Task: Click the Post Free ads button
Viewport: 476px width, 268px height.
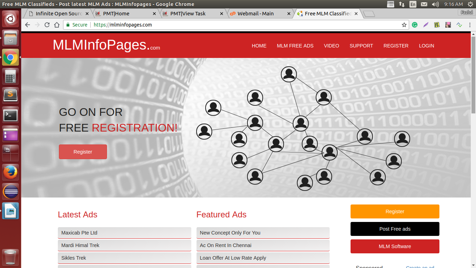Action: click(x=395, y=229)
